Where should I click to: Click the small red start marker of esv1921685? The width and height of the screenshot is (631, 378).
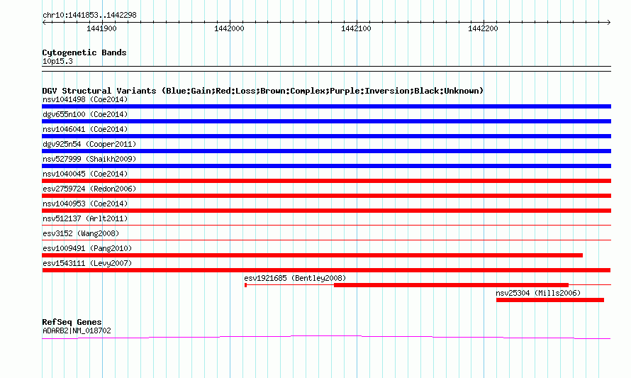[245, 285]
